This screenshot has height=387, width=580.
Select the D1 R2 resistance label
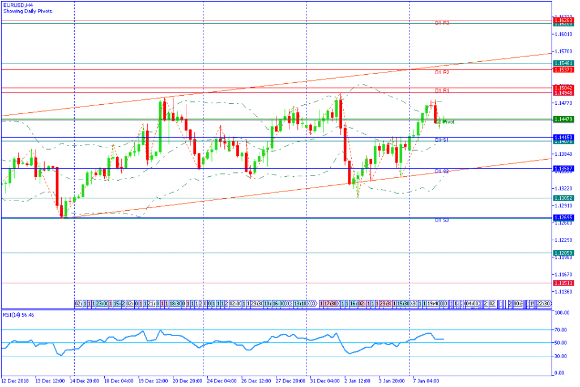click(x=442, y=73)
